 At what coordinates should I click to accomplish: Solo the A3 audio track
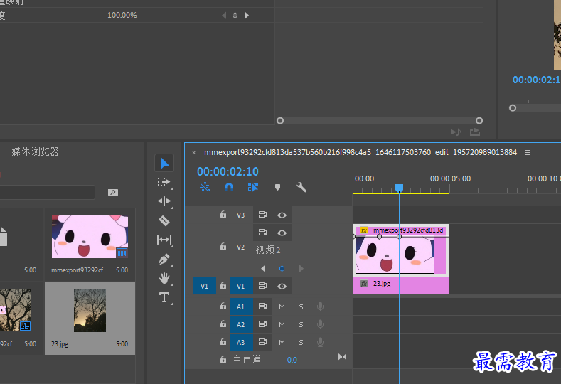(x=301, y=343)
